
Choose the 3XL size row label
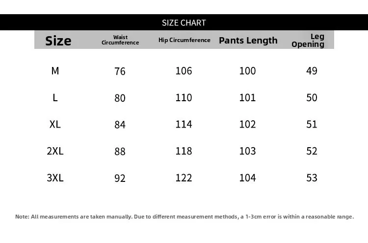[x=55, y=178]
